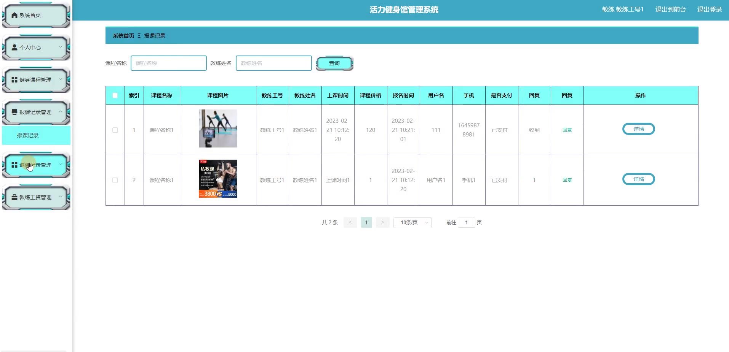Click the person icon beside 个人中心
Image resolution: width=729 pixels, height=352 pixels.
[x=14, y=48]
